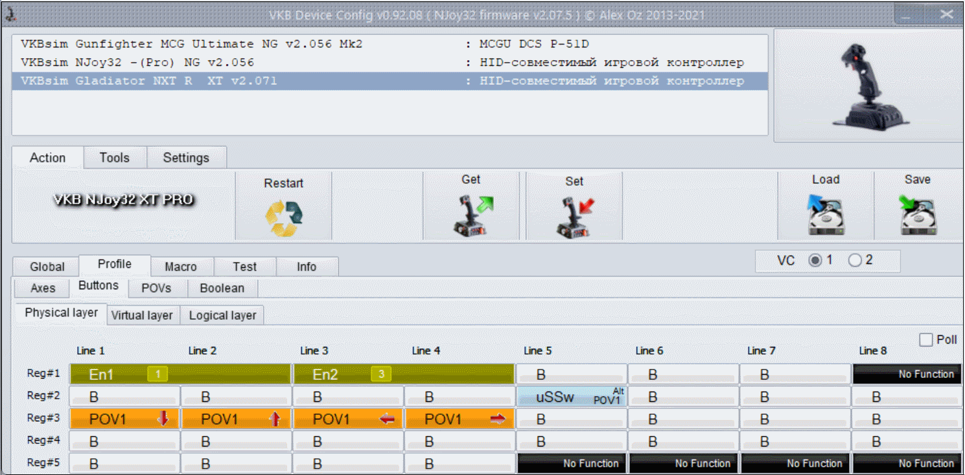Screen dimensions: 965x475
Task: Switch to the Macro tab
Action: coord(181,267)
